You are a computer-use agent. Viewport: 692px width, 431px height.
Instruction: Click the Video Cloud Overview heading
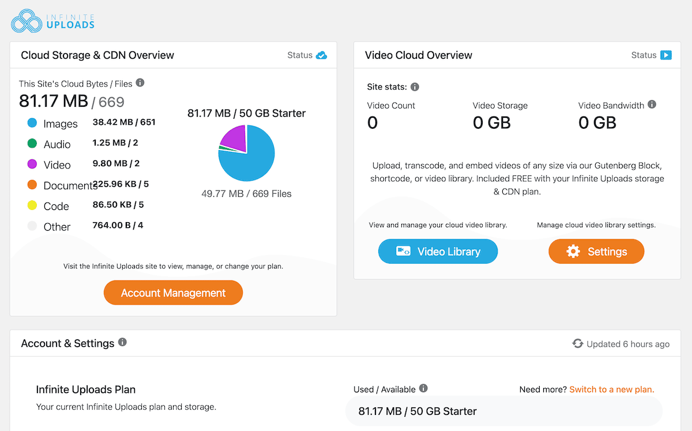click(419, 55)
